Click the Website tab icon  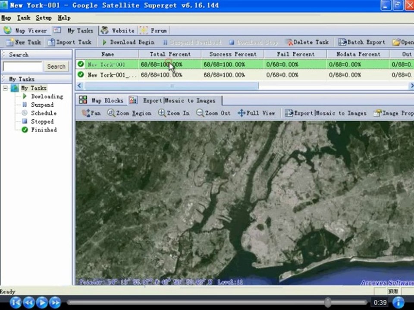tap(104, 30)
